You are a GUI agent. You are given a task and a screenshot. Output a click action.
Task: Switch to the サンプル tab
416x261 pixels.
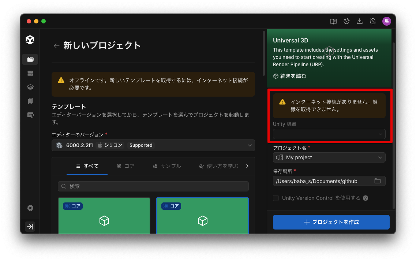(167, 166)
